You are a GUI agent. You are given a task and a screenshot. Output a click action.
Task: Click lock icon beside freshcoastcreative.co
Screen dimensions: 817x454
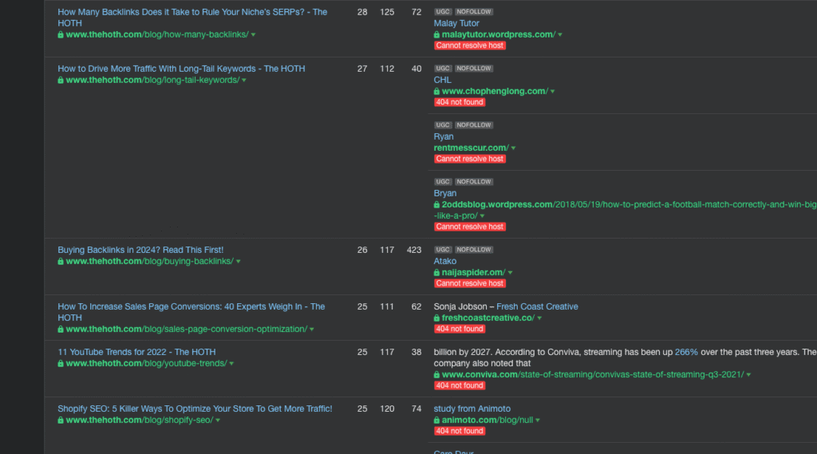point(436,318)
